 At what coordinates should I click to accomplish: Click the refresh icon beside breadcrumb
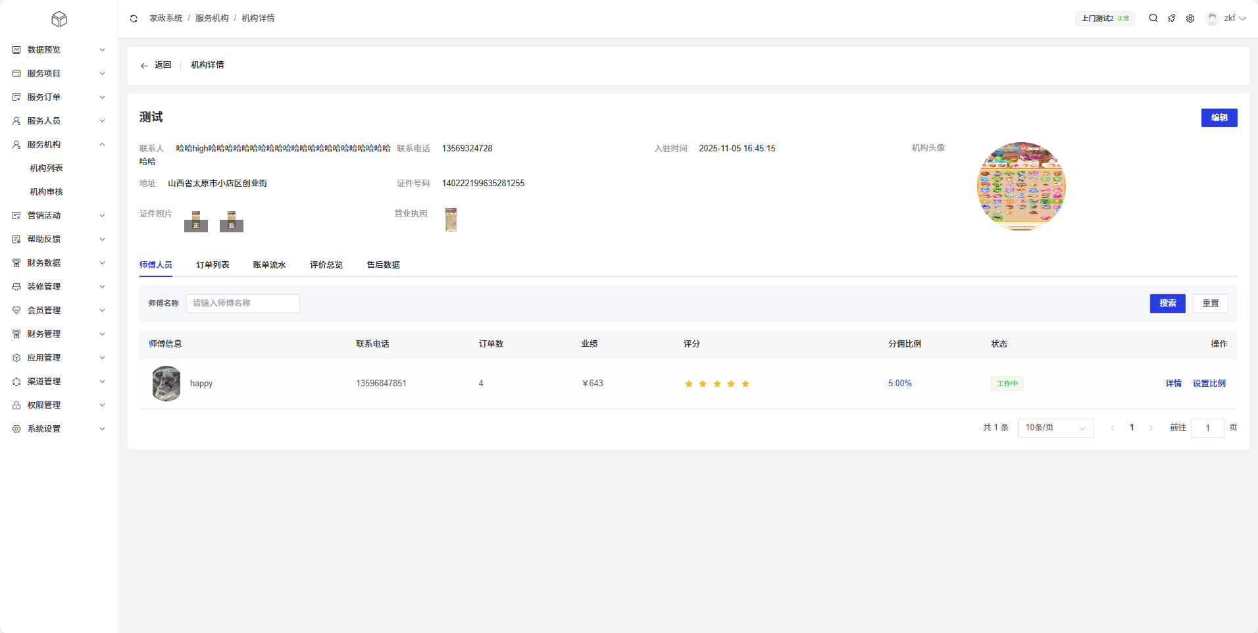pos(134,18)
